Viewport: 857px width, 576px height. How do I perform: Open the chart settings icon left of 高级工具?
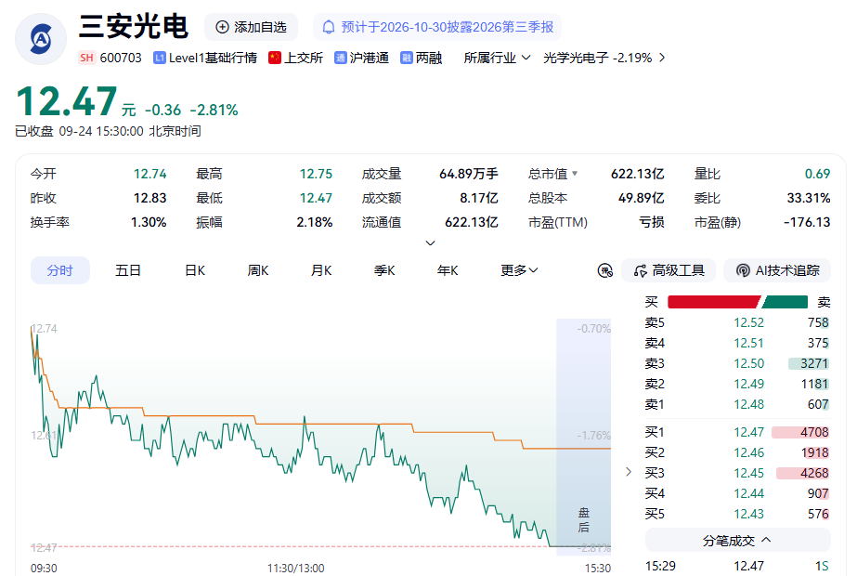pos(605,270)
